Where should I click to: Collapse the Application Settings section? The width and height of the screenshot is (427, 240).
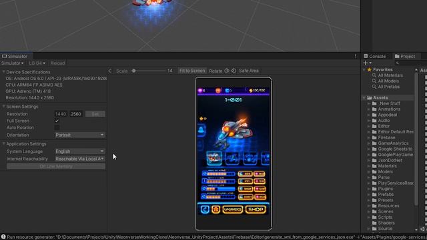[4, 144]
